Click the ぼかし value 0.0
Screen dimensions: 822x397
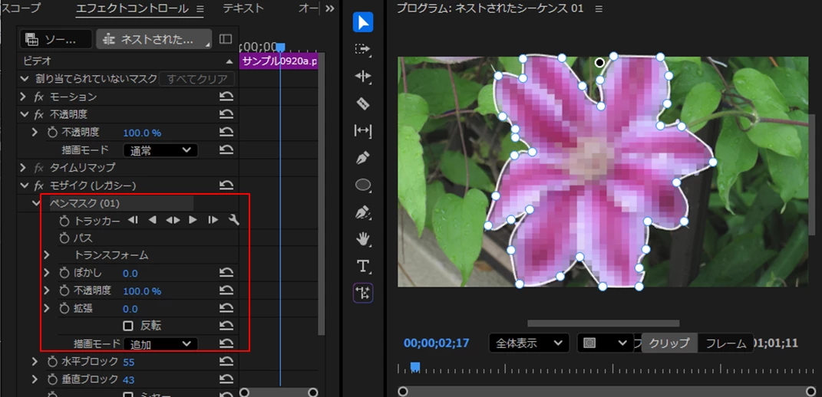point(130,274)
